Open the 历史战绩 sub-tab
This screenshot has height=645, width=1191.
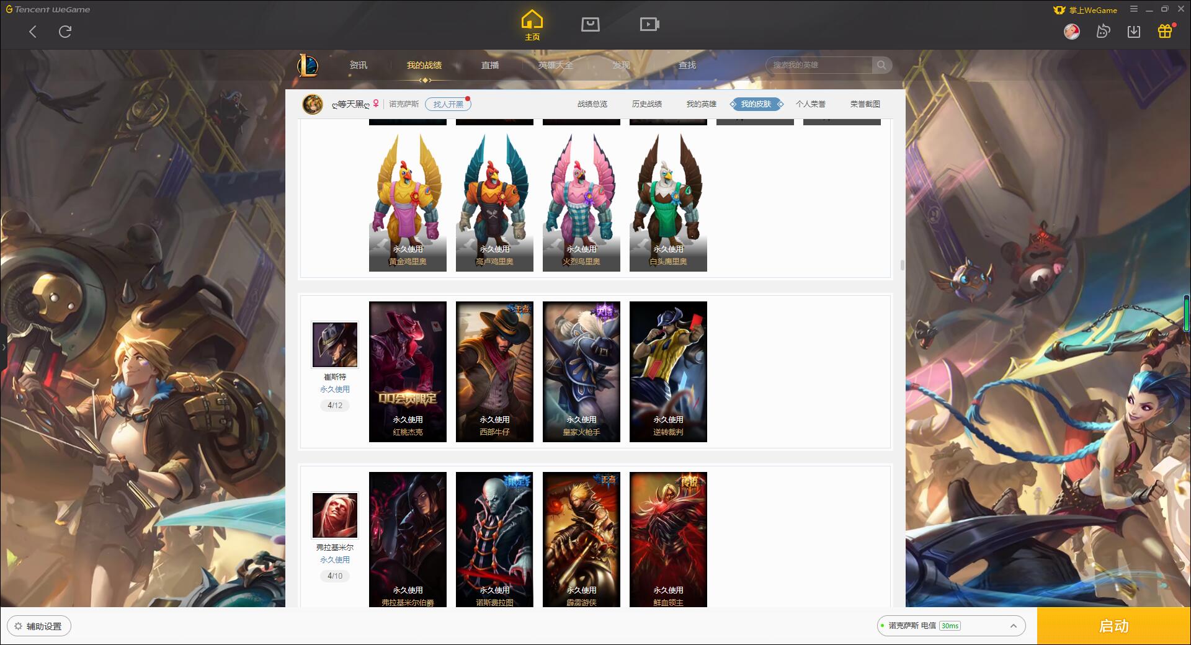coord(647,104)
